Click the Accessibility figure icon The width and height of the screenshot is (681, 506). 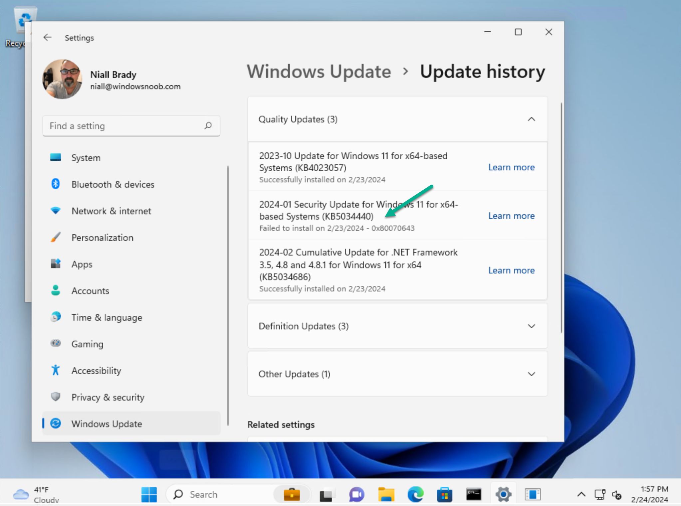(56, 370)
